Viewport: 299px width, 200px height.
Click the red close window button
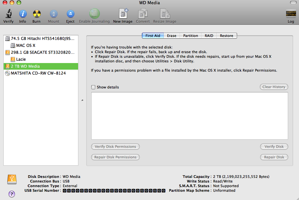click(x=5, y=3)
